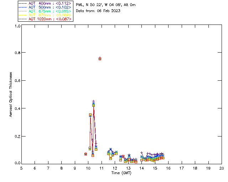Click the PML station location header text
The height and width of the screenshot is (182, 228).
(106, 5)
